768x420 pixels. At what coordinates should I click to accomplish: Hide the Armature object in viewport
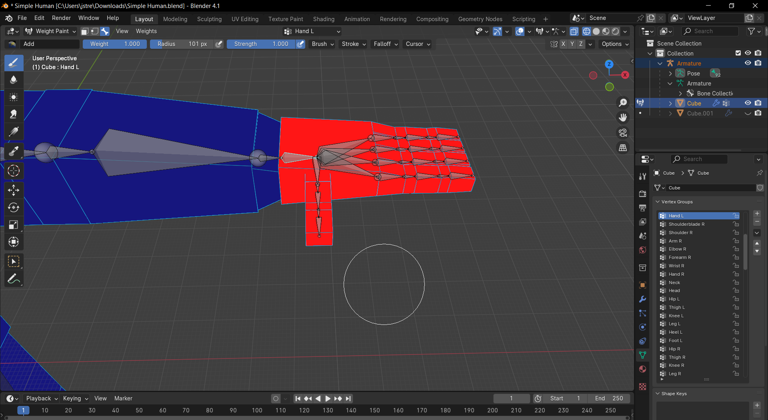coord(748,63)
